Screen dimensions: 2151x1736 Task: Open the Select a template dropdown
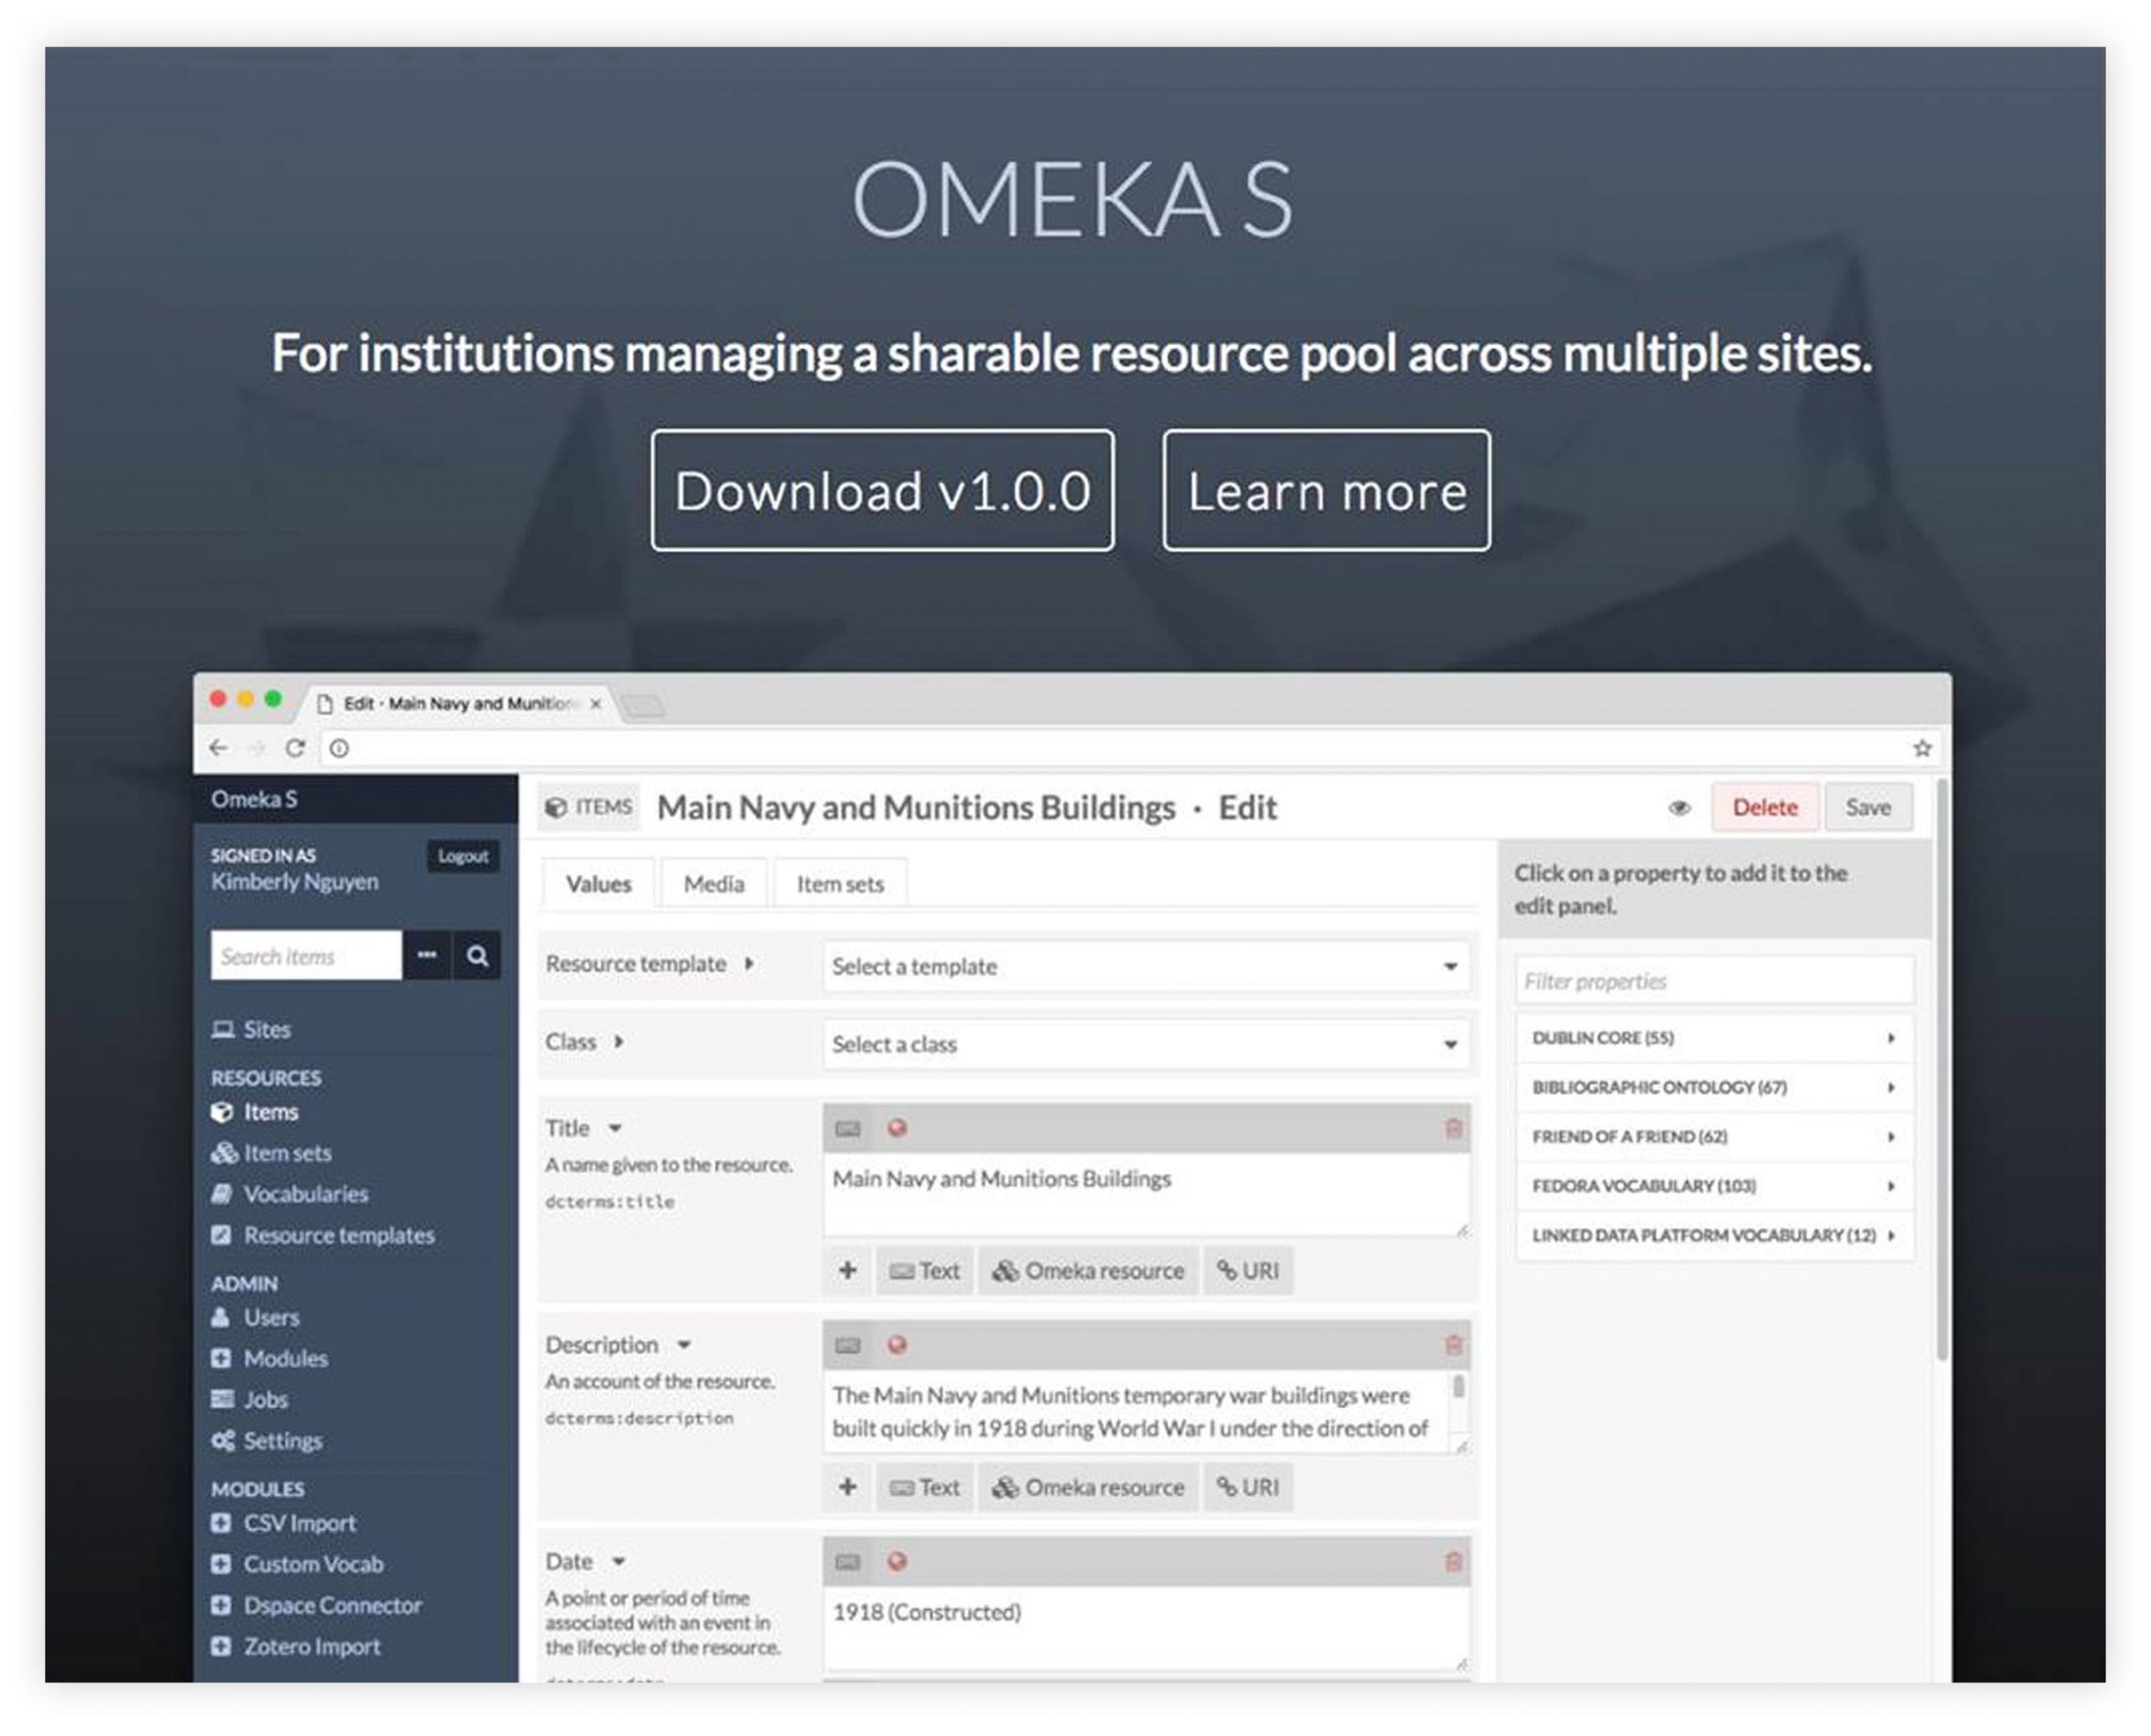pyautogui.click(x=1144, y=966)
